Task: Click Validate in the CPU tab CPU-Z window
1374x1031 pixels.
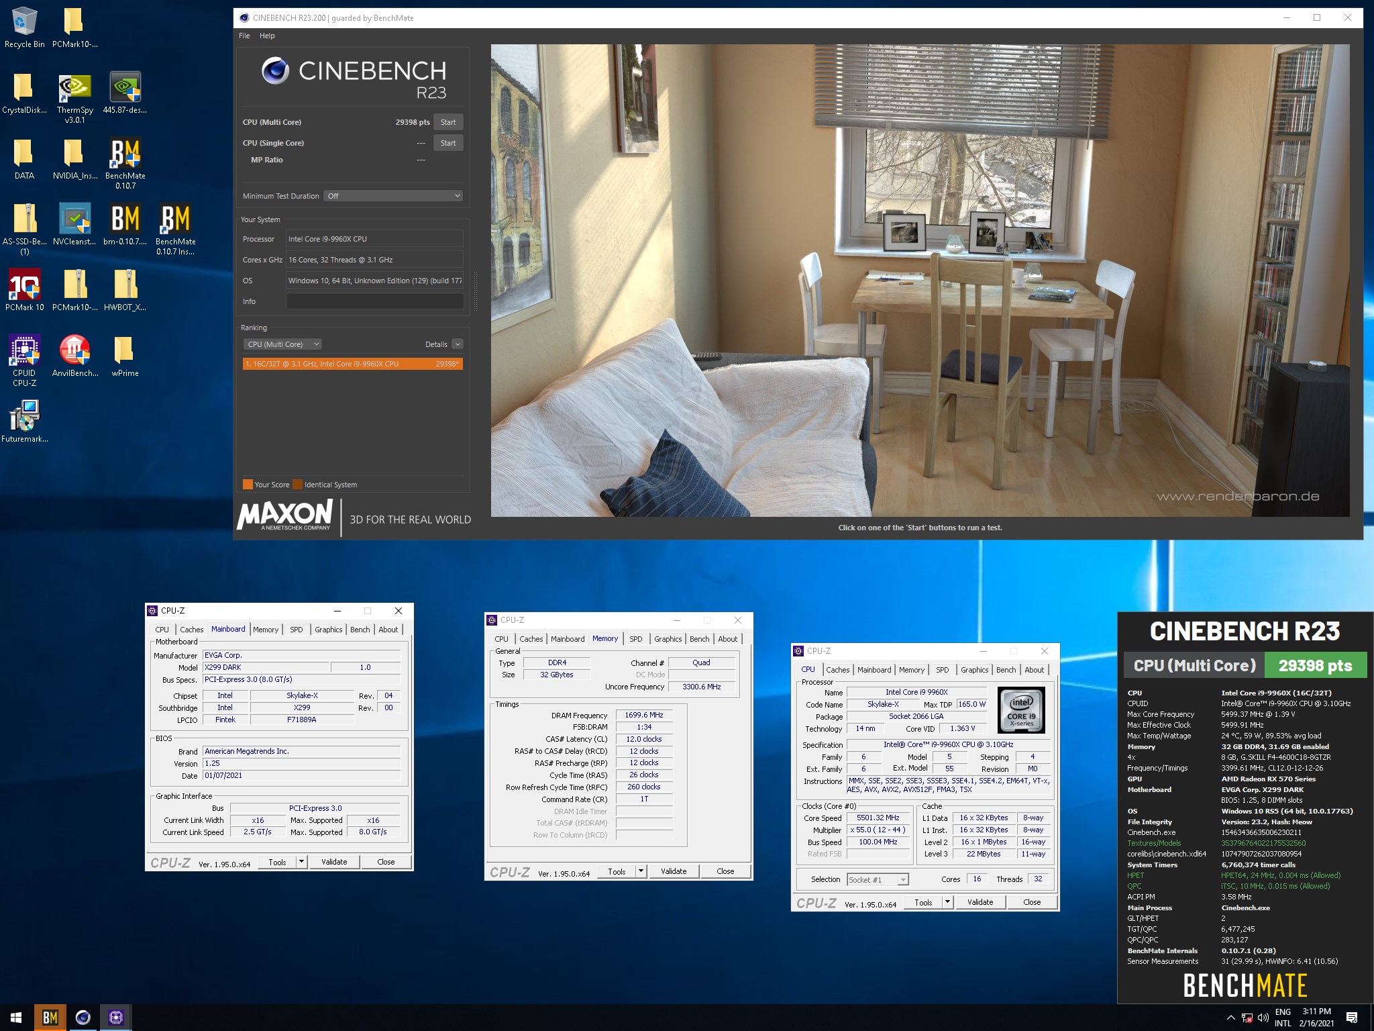Action: pyautogui.click(x=980, y=902)
